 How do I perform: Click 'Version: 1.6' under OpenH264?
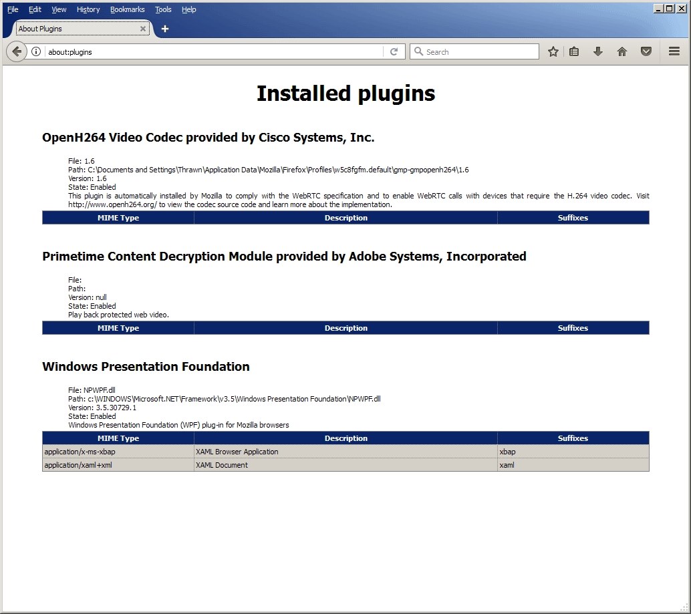point(88,178)
